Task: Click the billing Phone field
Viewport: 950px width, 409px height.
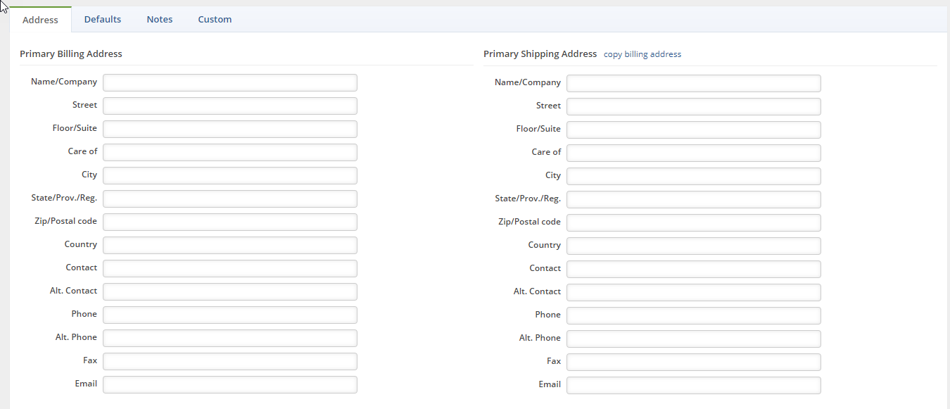Action: point(230,315)
